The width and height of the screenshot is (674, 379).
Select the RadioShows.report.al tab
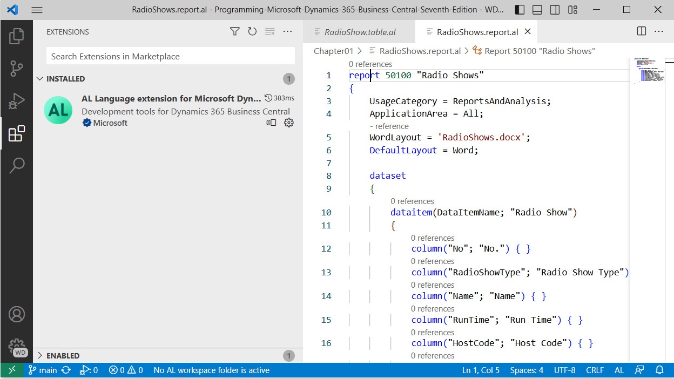pos(477,32)
